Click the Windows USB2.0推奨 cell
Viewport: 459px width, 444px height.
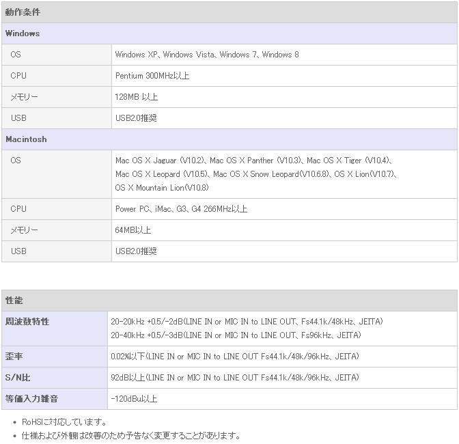pos(284,118)
